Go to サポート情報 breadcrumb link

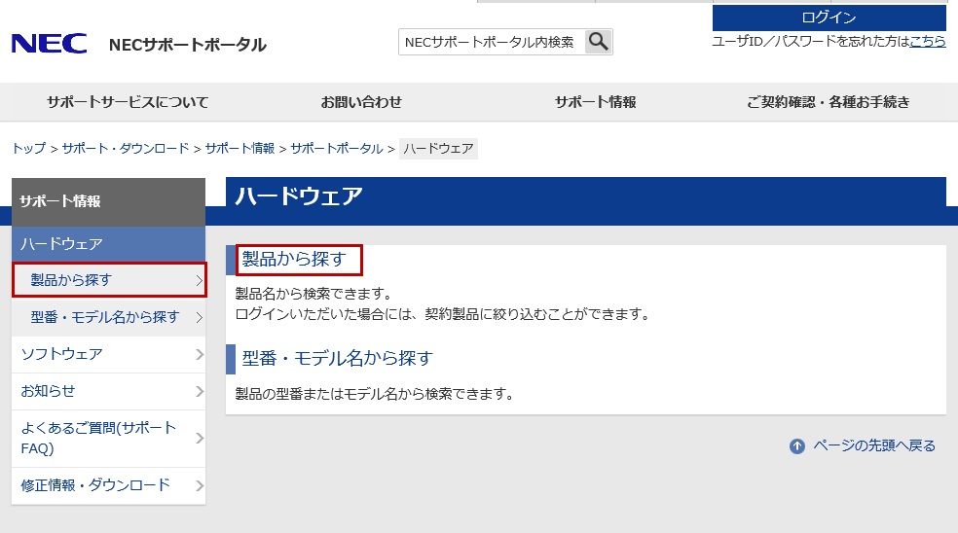tap(239, 149)
